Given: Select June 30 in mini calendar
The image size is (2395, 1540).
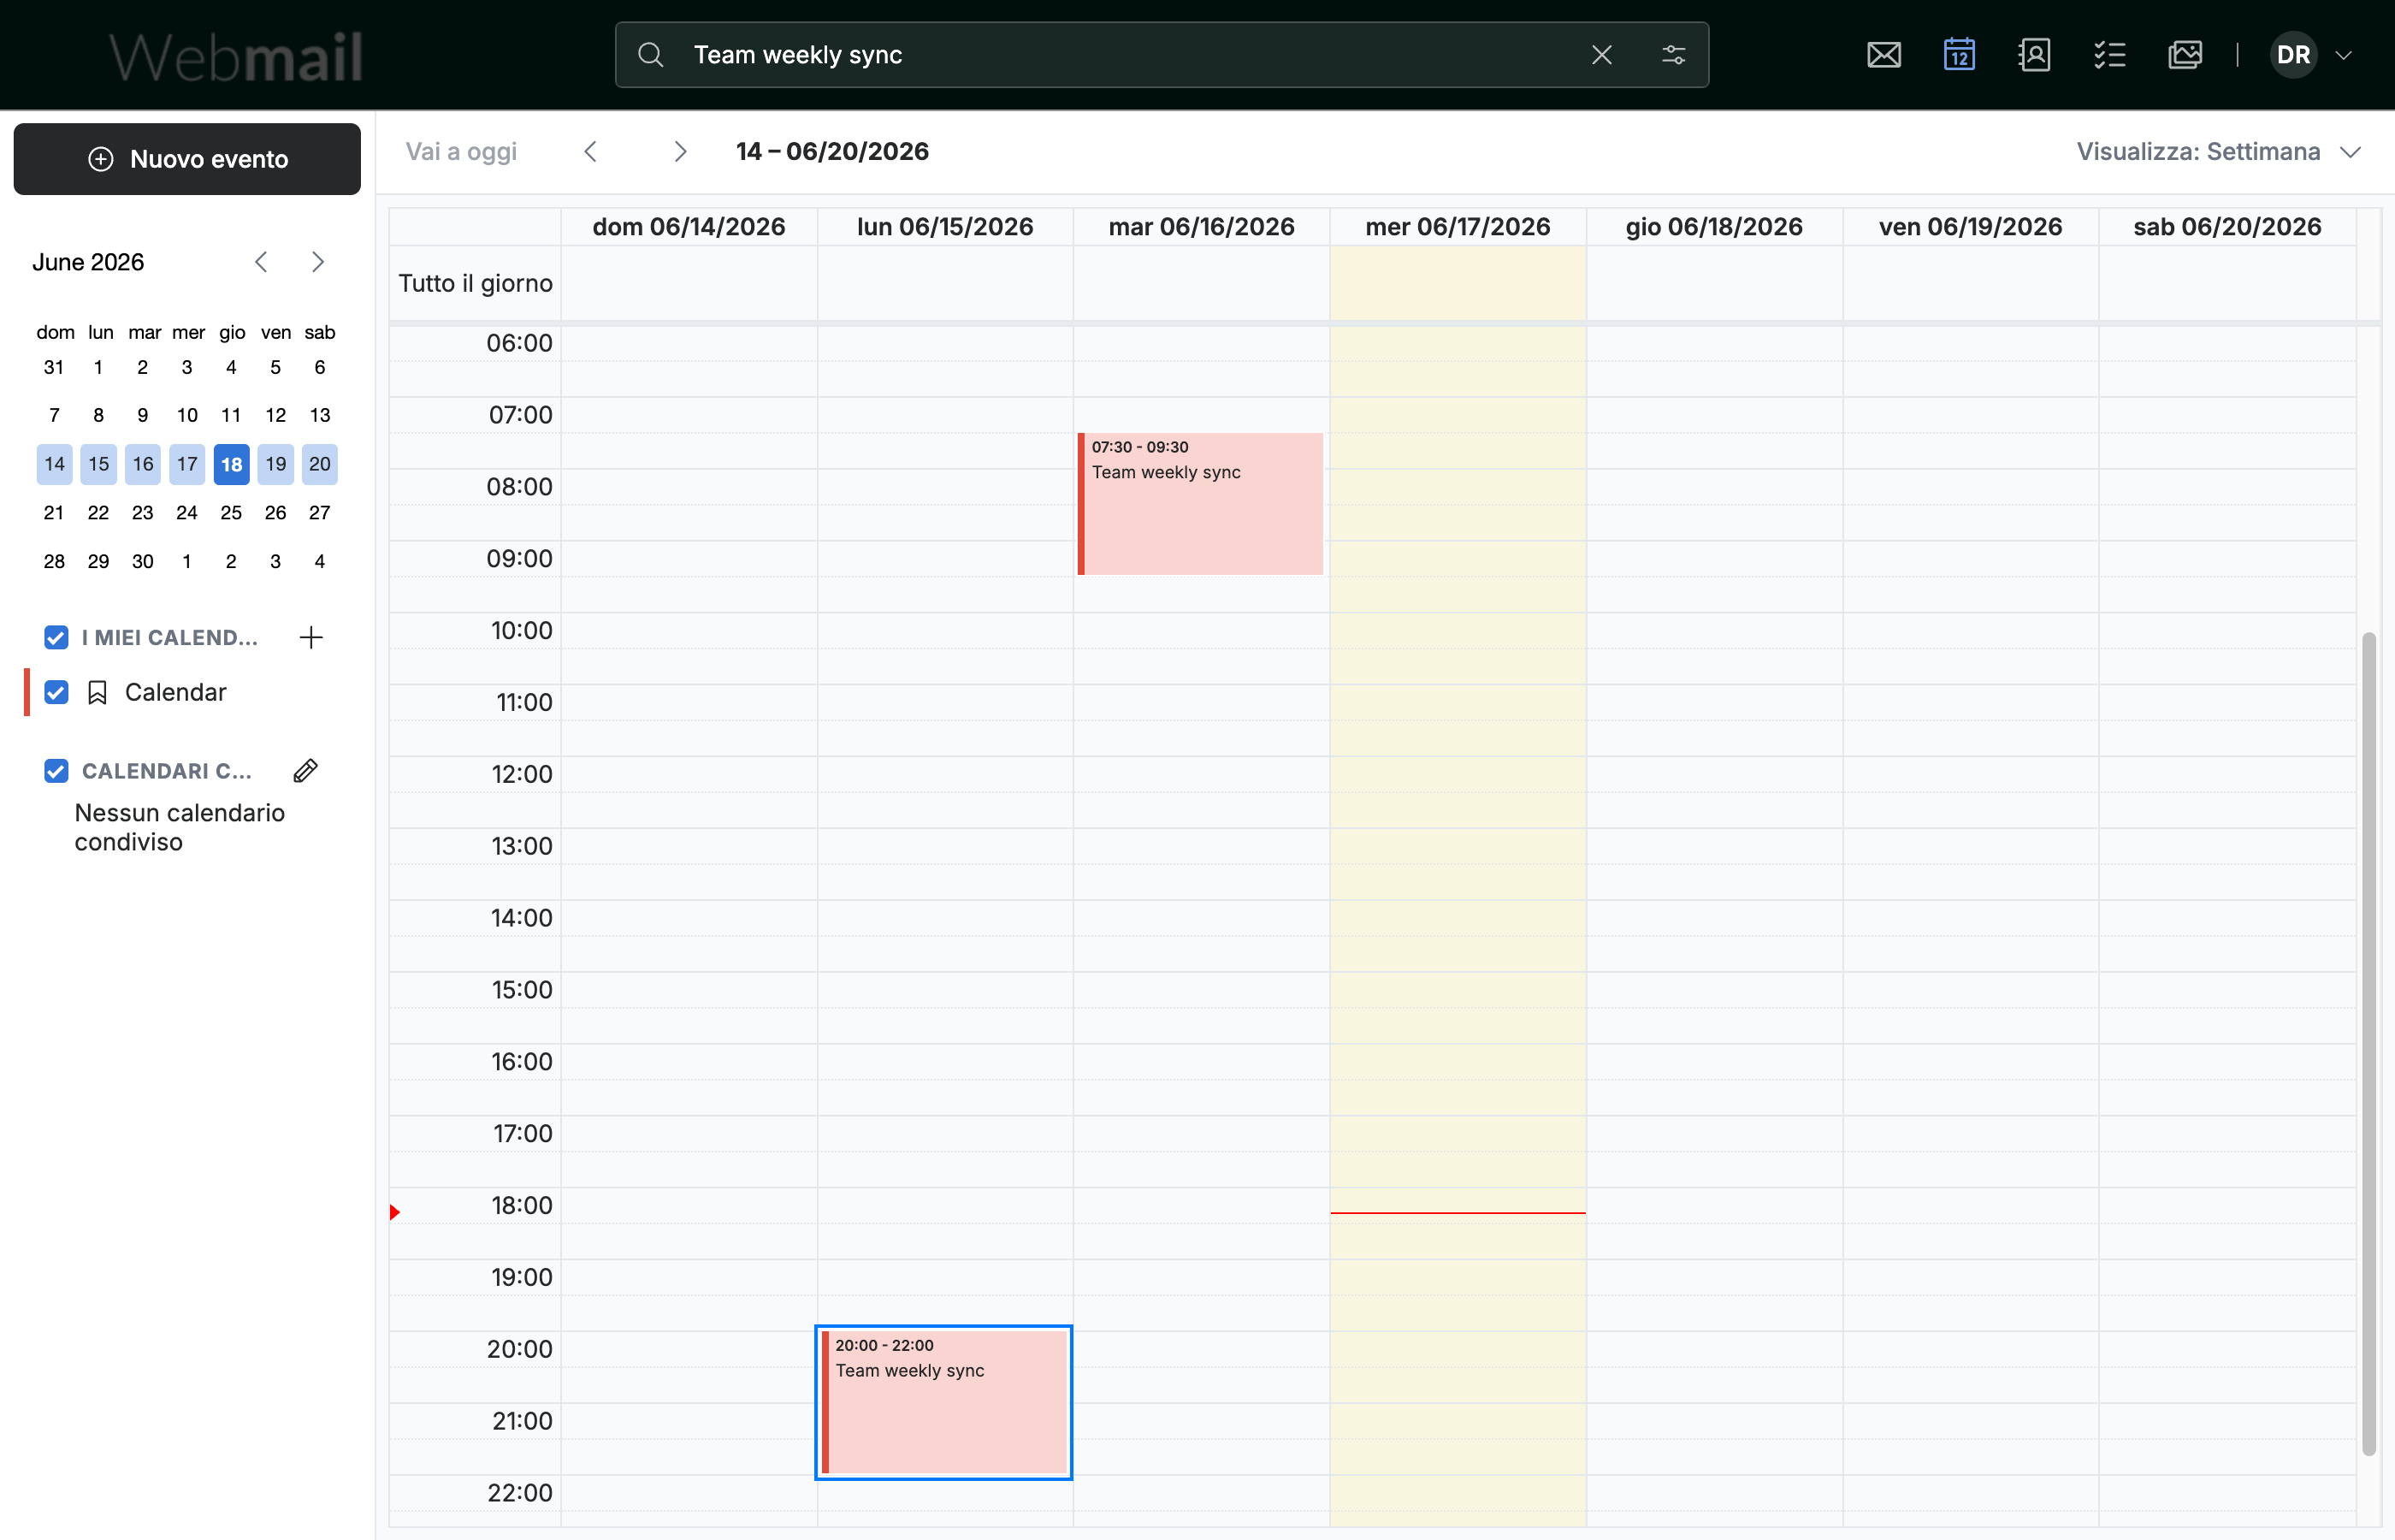Looking at the screenshot, I should click(x=143, y=561).
